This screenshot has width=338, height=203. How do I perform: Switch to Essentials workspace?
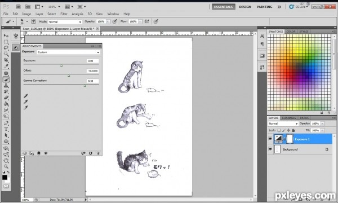point(224,7)
